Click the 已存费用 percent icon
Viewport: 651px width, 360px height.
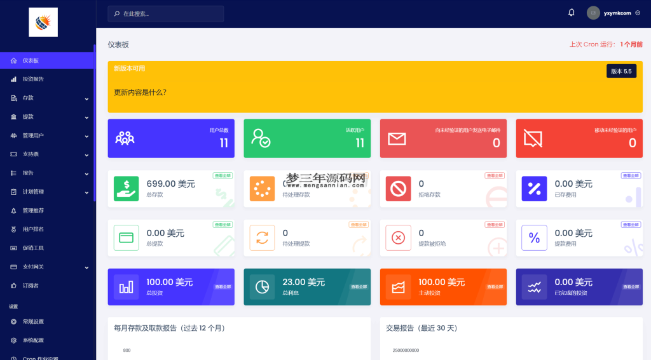534,189
